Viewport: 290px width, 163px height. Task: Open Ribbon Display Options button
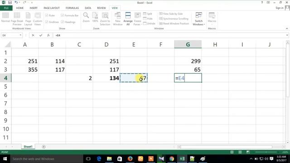coord(268,2)
